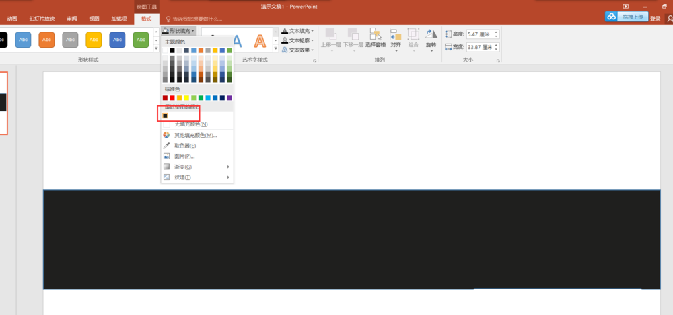Switch to the Format (格式) tab
The height and width of the screenshot is (315, 673).
[x=146, y=19]
